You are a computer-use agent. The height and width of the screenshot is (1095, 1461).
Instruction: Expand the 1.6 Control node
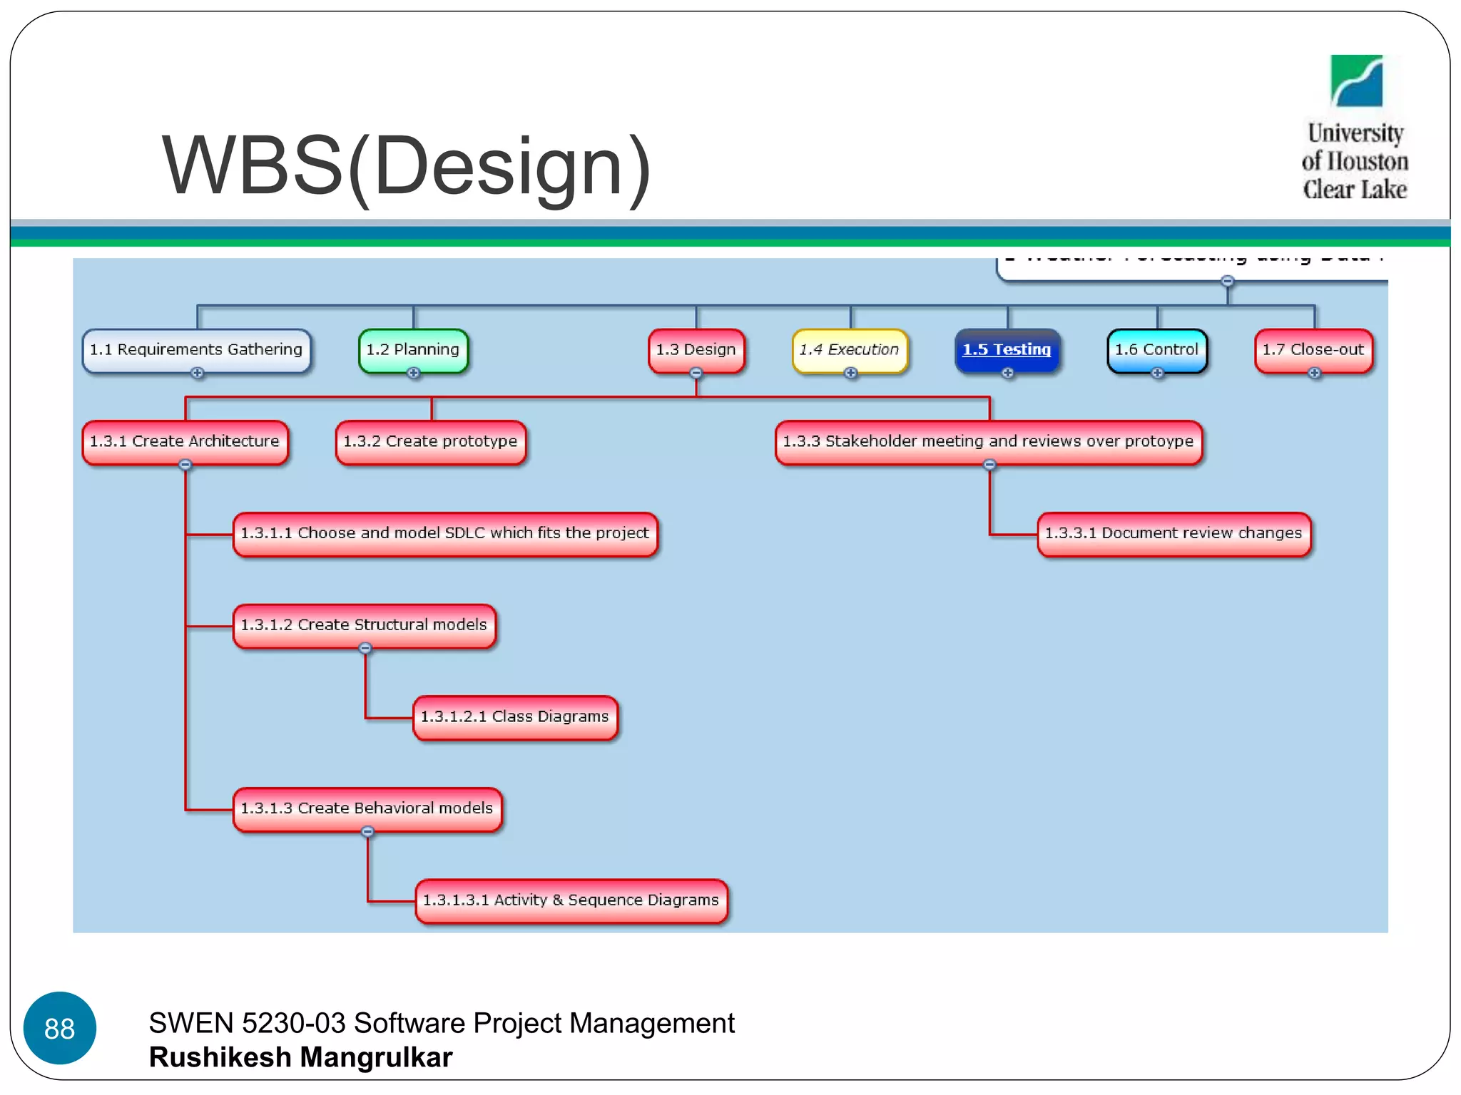pos(1158,373)
